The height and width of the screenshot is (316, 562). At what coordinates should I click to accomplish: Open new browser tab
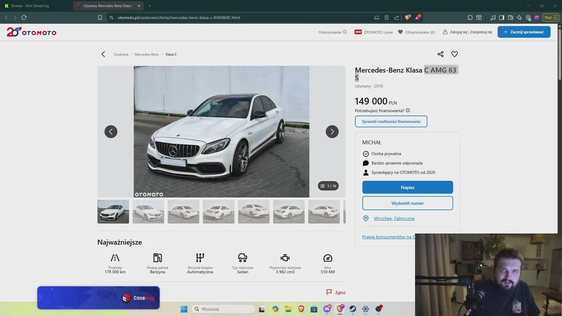(x=150, y=6)
